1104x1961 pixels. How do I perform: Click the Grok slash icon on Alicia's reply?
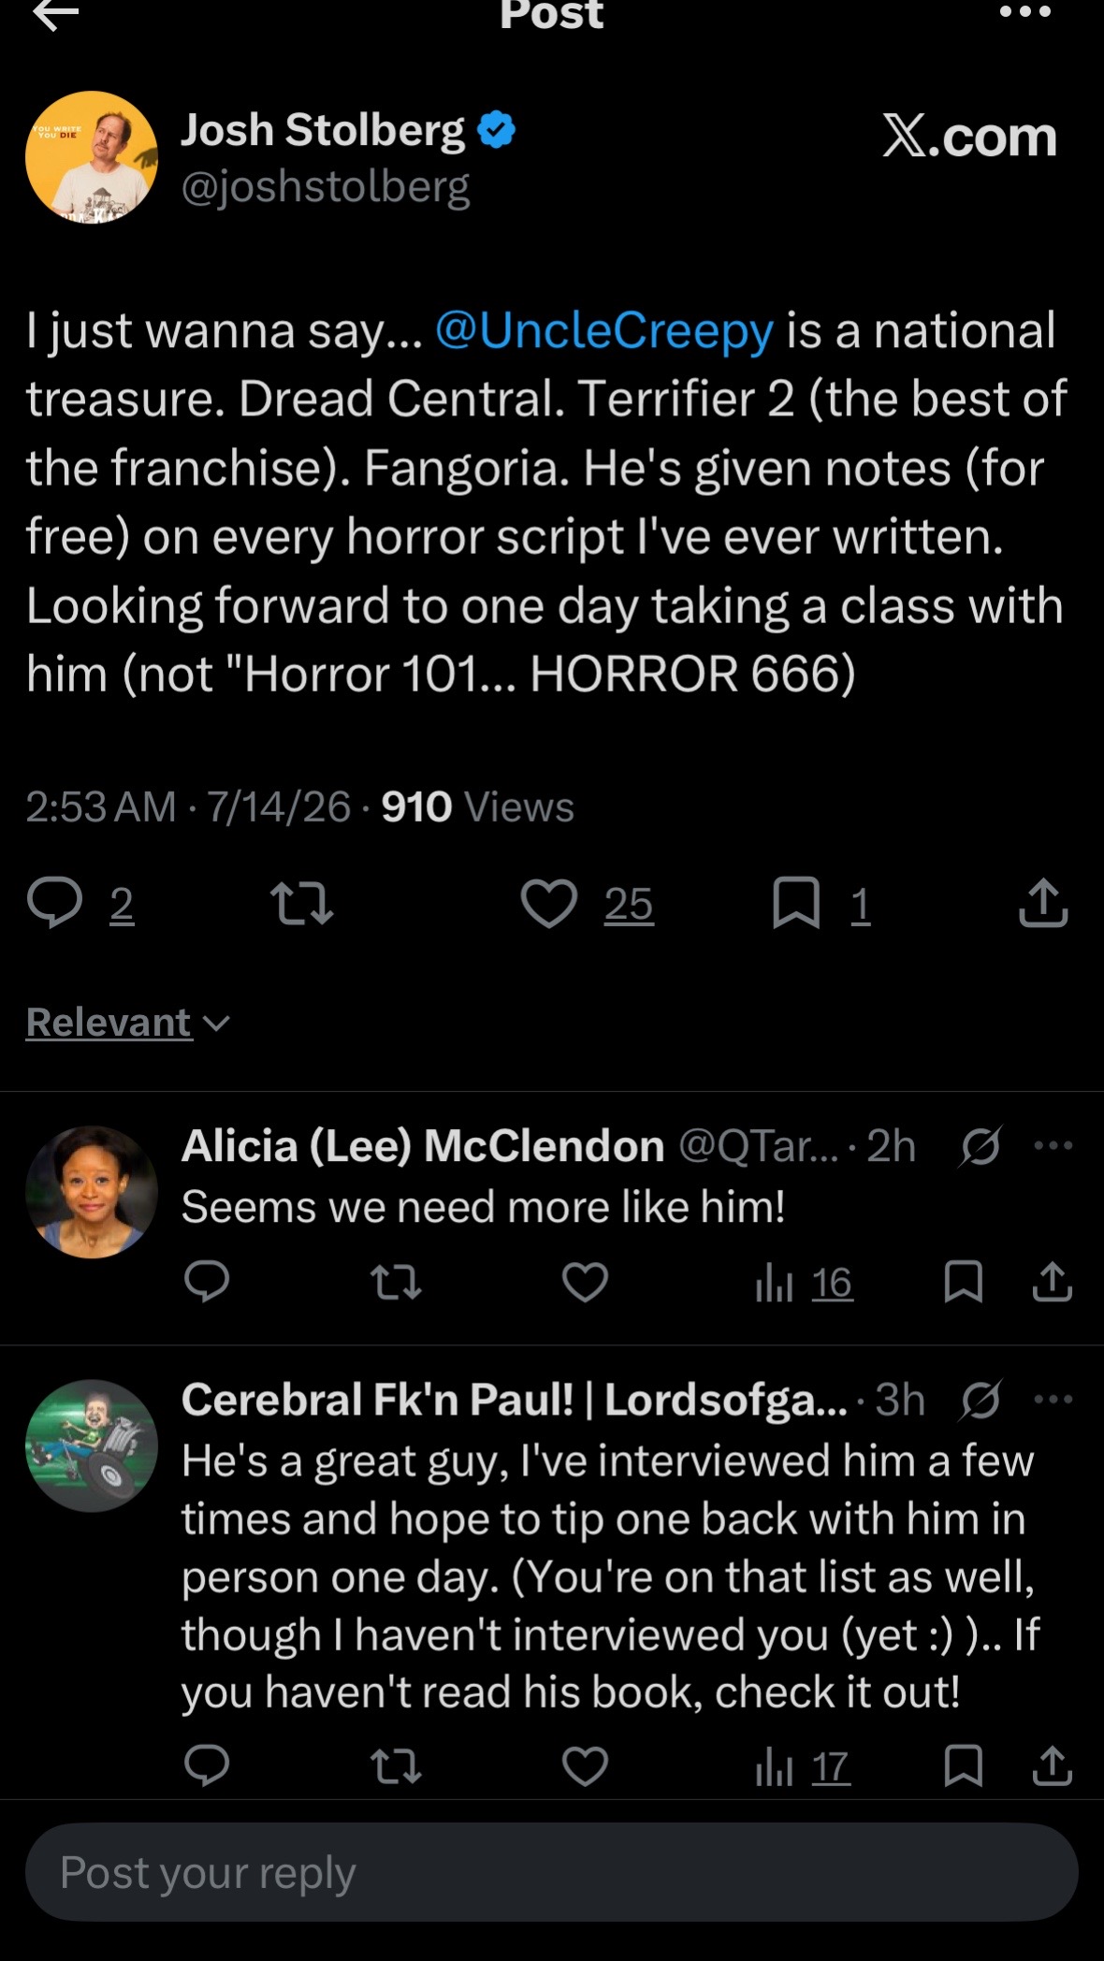[x=980, y=1146]
